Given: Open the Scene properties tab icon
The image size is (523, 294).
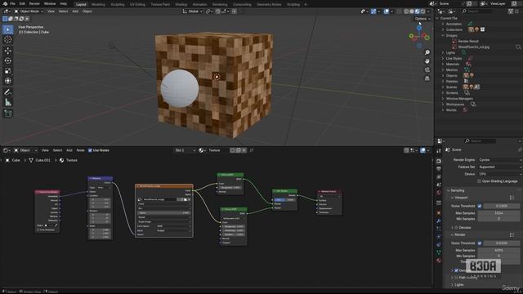Looking at the screenshot, I should 439,185.
